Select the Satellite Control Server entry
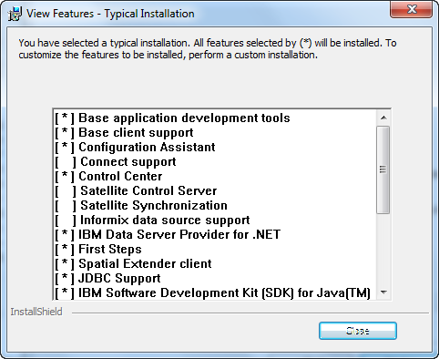The width and height of the screenshot is (439, 359). pyautogui.click(x=136, y=191)
